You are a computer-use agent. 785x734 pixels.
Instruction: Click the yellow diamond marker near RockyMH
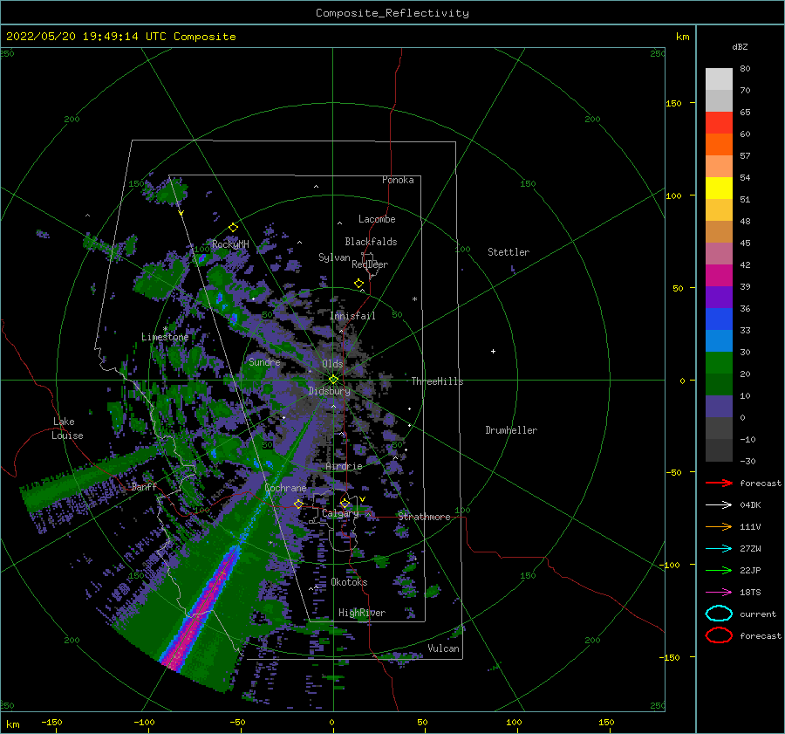tap(233, 228)
